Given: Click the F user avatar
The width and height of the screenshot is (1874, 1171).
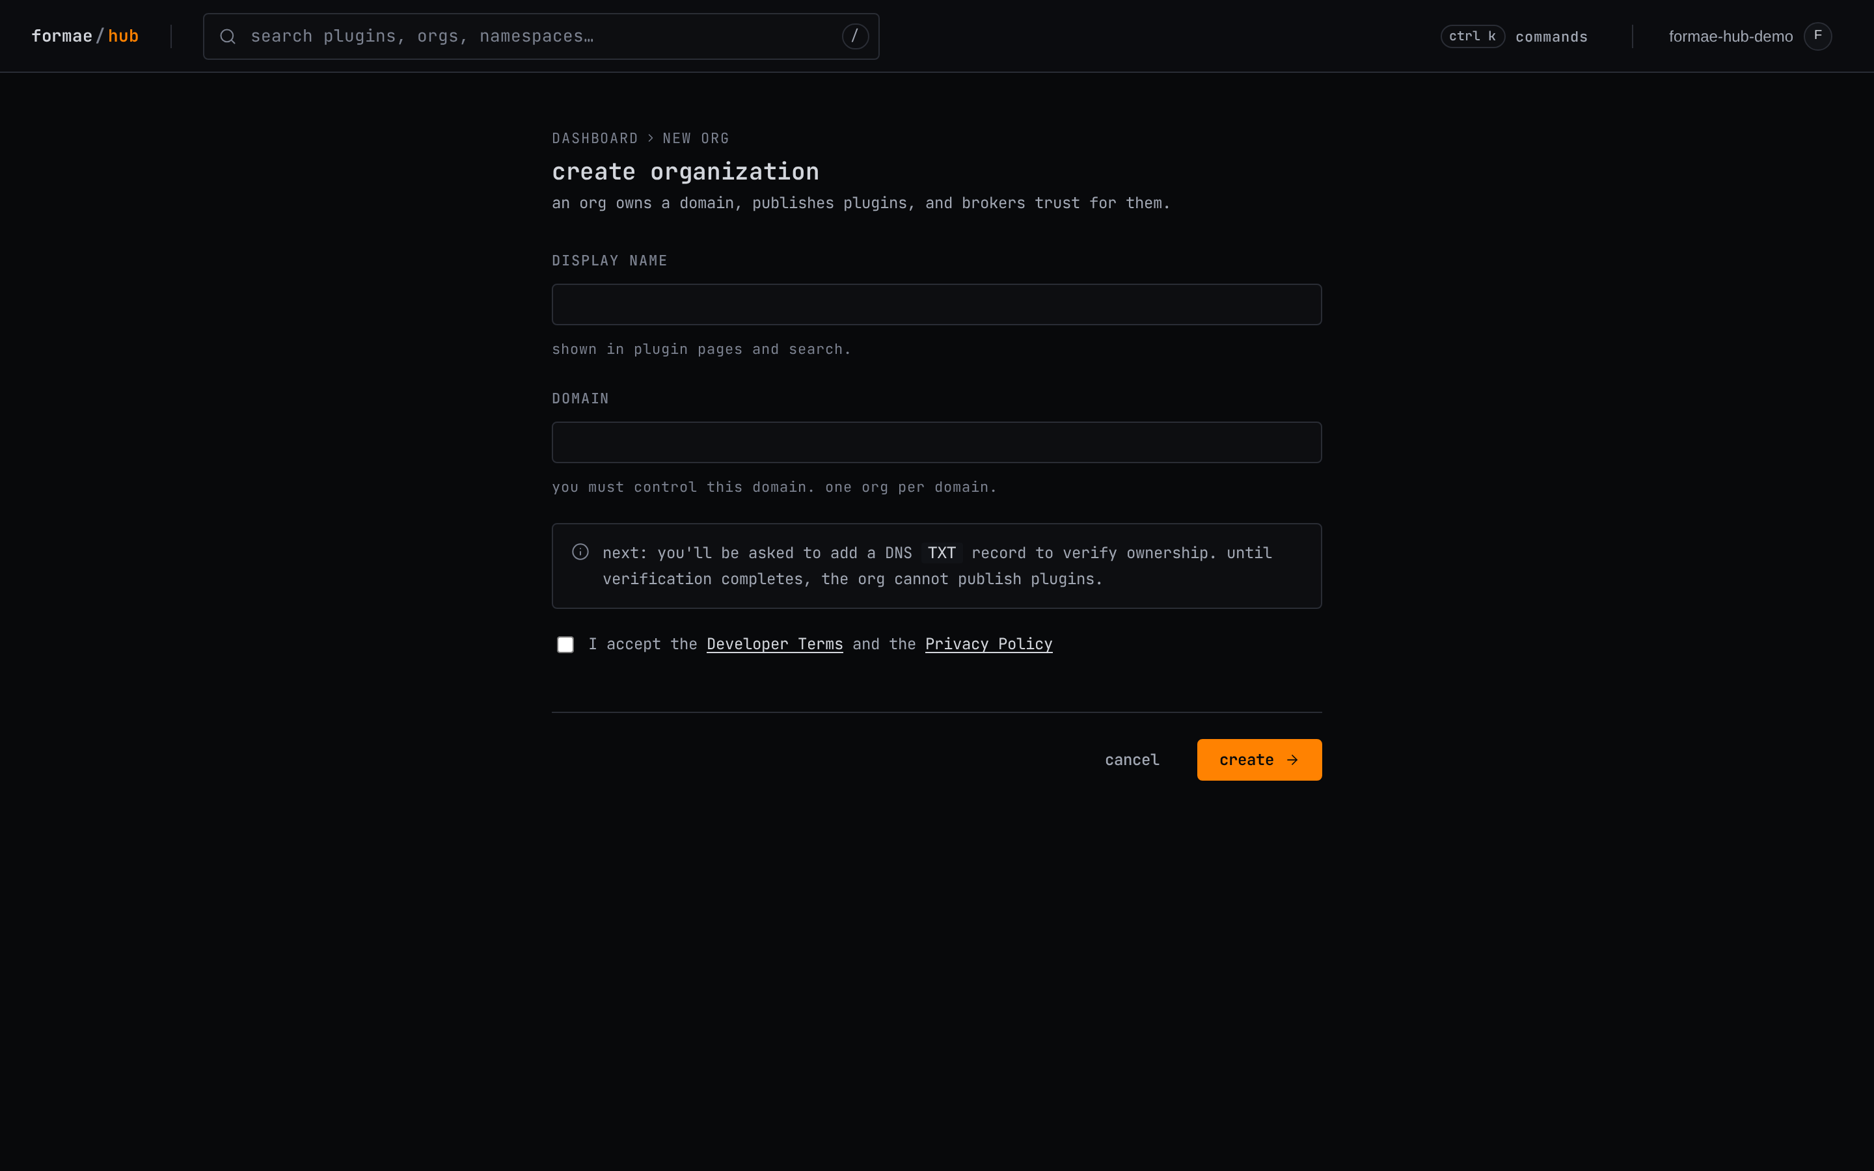Looking at the screenshot, I should coord(1817,36).
